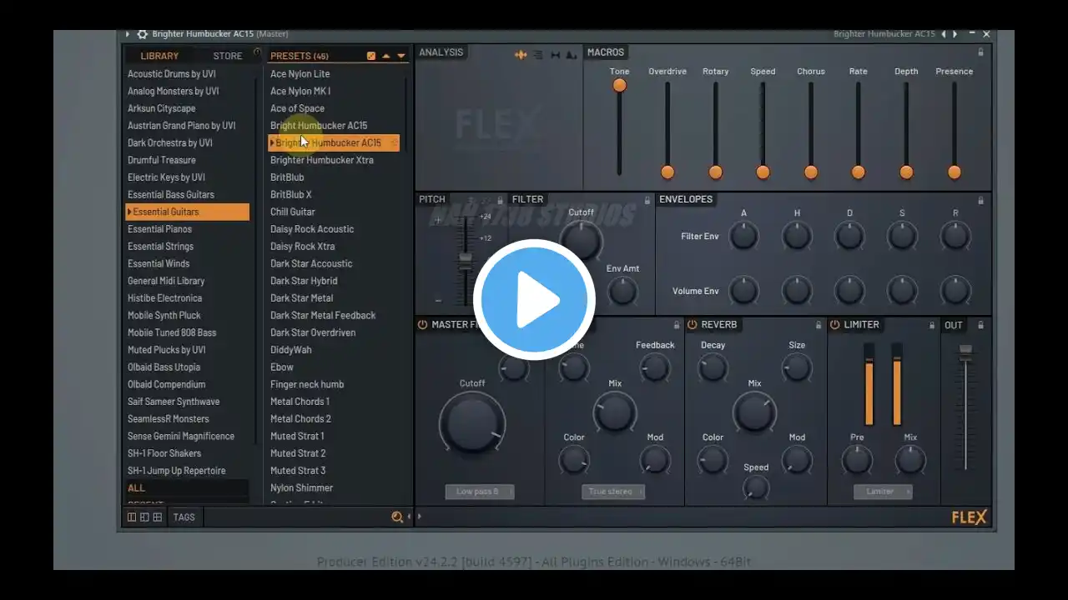Select the grid browser layout icon

[x=157, y=517]
